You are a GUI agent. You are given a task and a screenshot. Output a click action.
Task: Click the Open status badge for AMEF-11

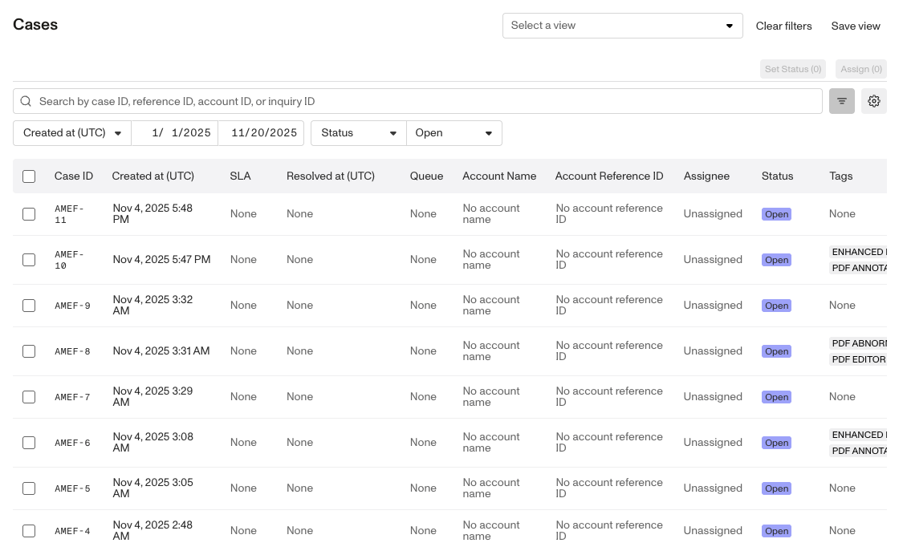click(776, 214)
